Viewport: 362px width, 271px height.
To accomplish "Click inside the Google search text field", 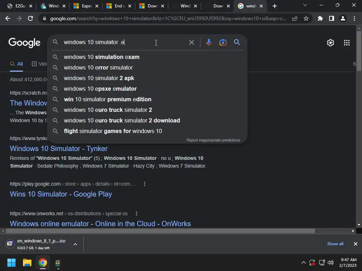I will 125,42.
